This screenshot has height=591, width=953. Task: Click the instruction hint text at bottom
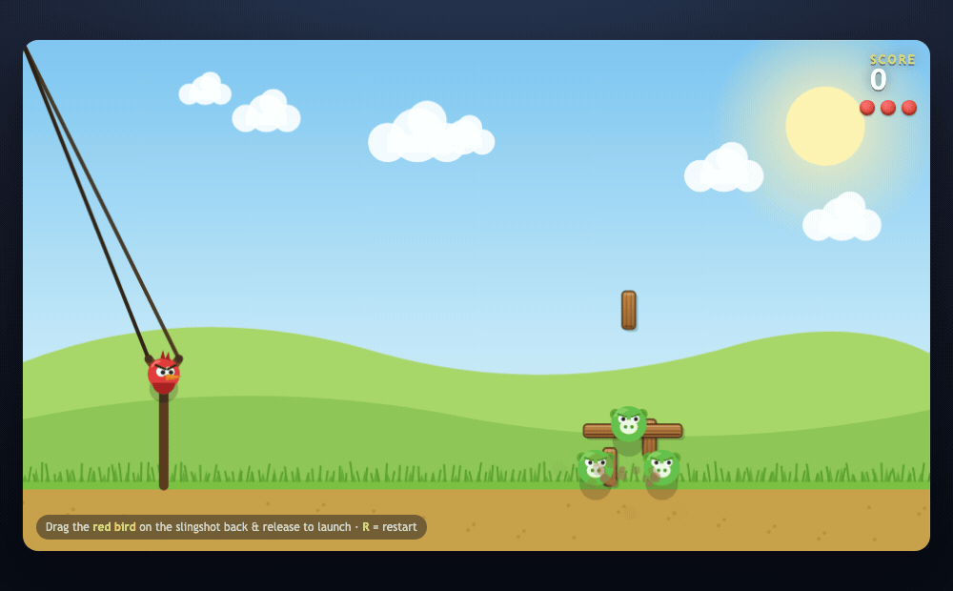[231, 526]
